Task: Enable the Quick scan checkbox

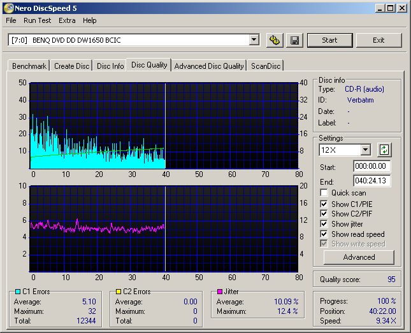Action: pos(324,193)
